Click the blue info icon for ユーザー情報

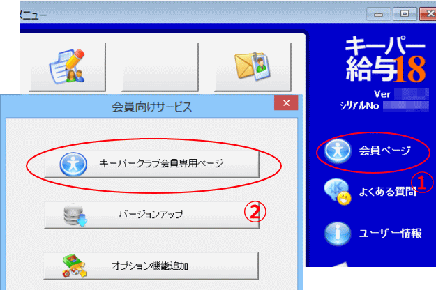point(337,234)
